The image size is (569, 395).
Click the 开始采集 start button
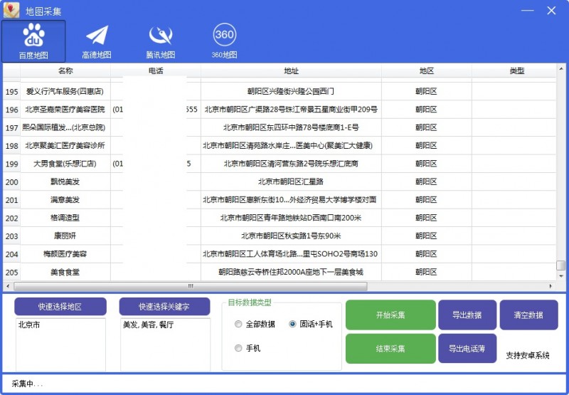pos(390,315)
